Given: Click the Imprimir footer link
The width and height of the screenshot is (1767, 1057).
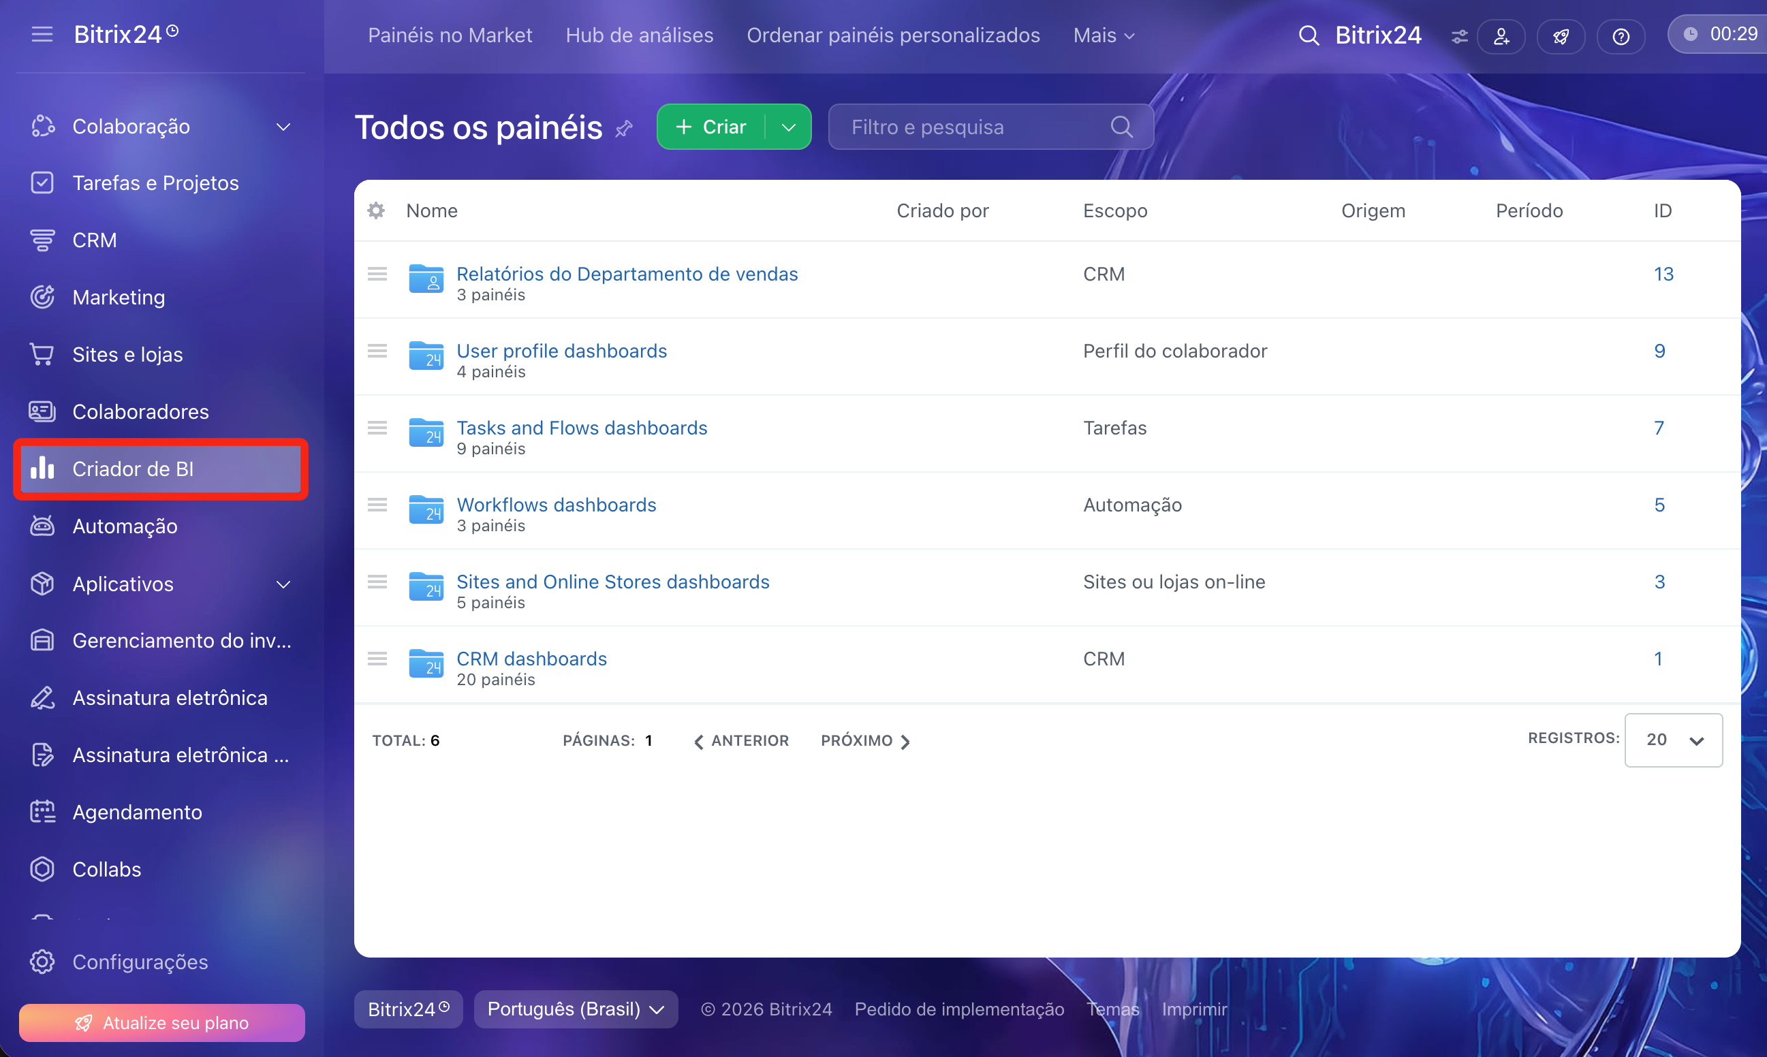Looking at the screenshot, I should click(x=1194, y=1009).
